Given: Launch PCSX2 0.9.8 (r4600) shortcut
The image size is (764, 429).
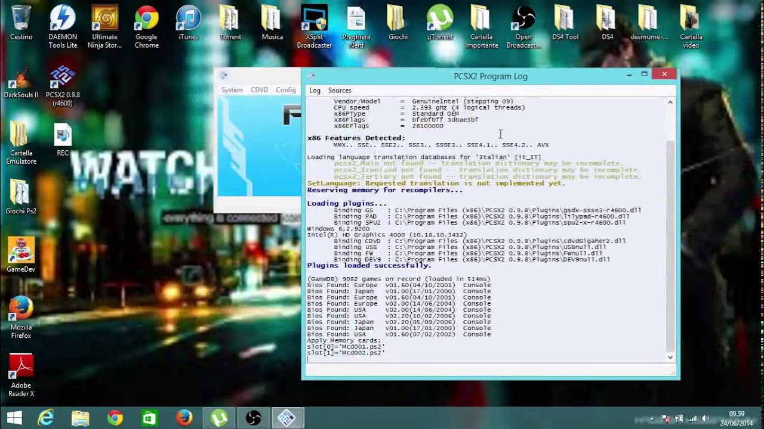Looking at the screenshot, I should click(x=63, y=85).
